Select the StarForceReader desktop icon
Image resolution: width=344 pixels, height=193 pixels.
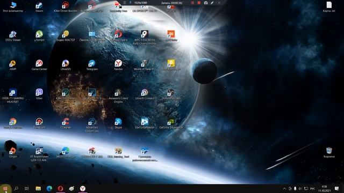tap(145, 123)
